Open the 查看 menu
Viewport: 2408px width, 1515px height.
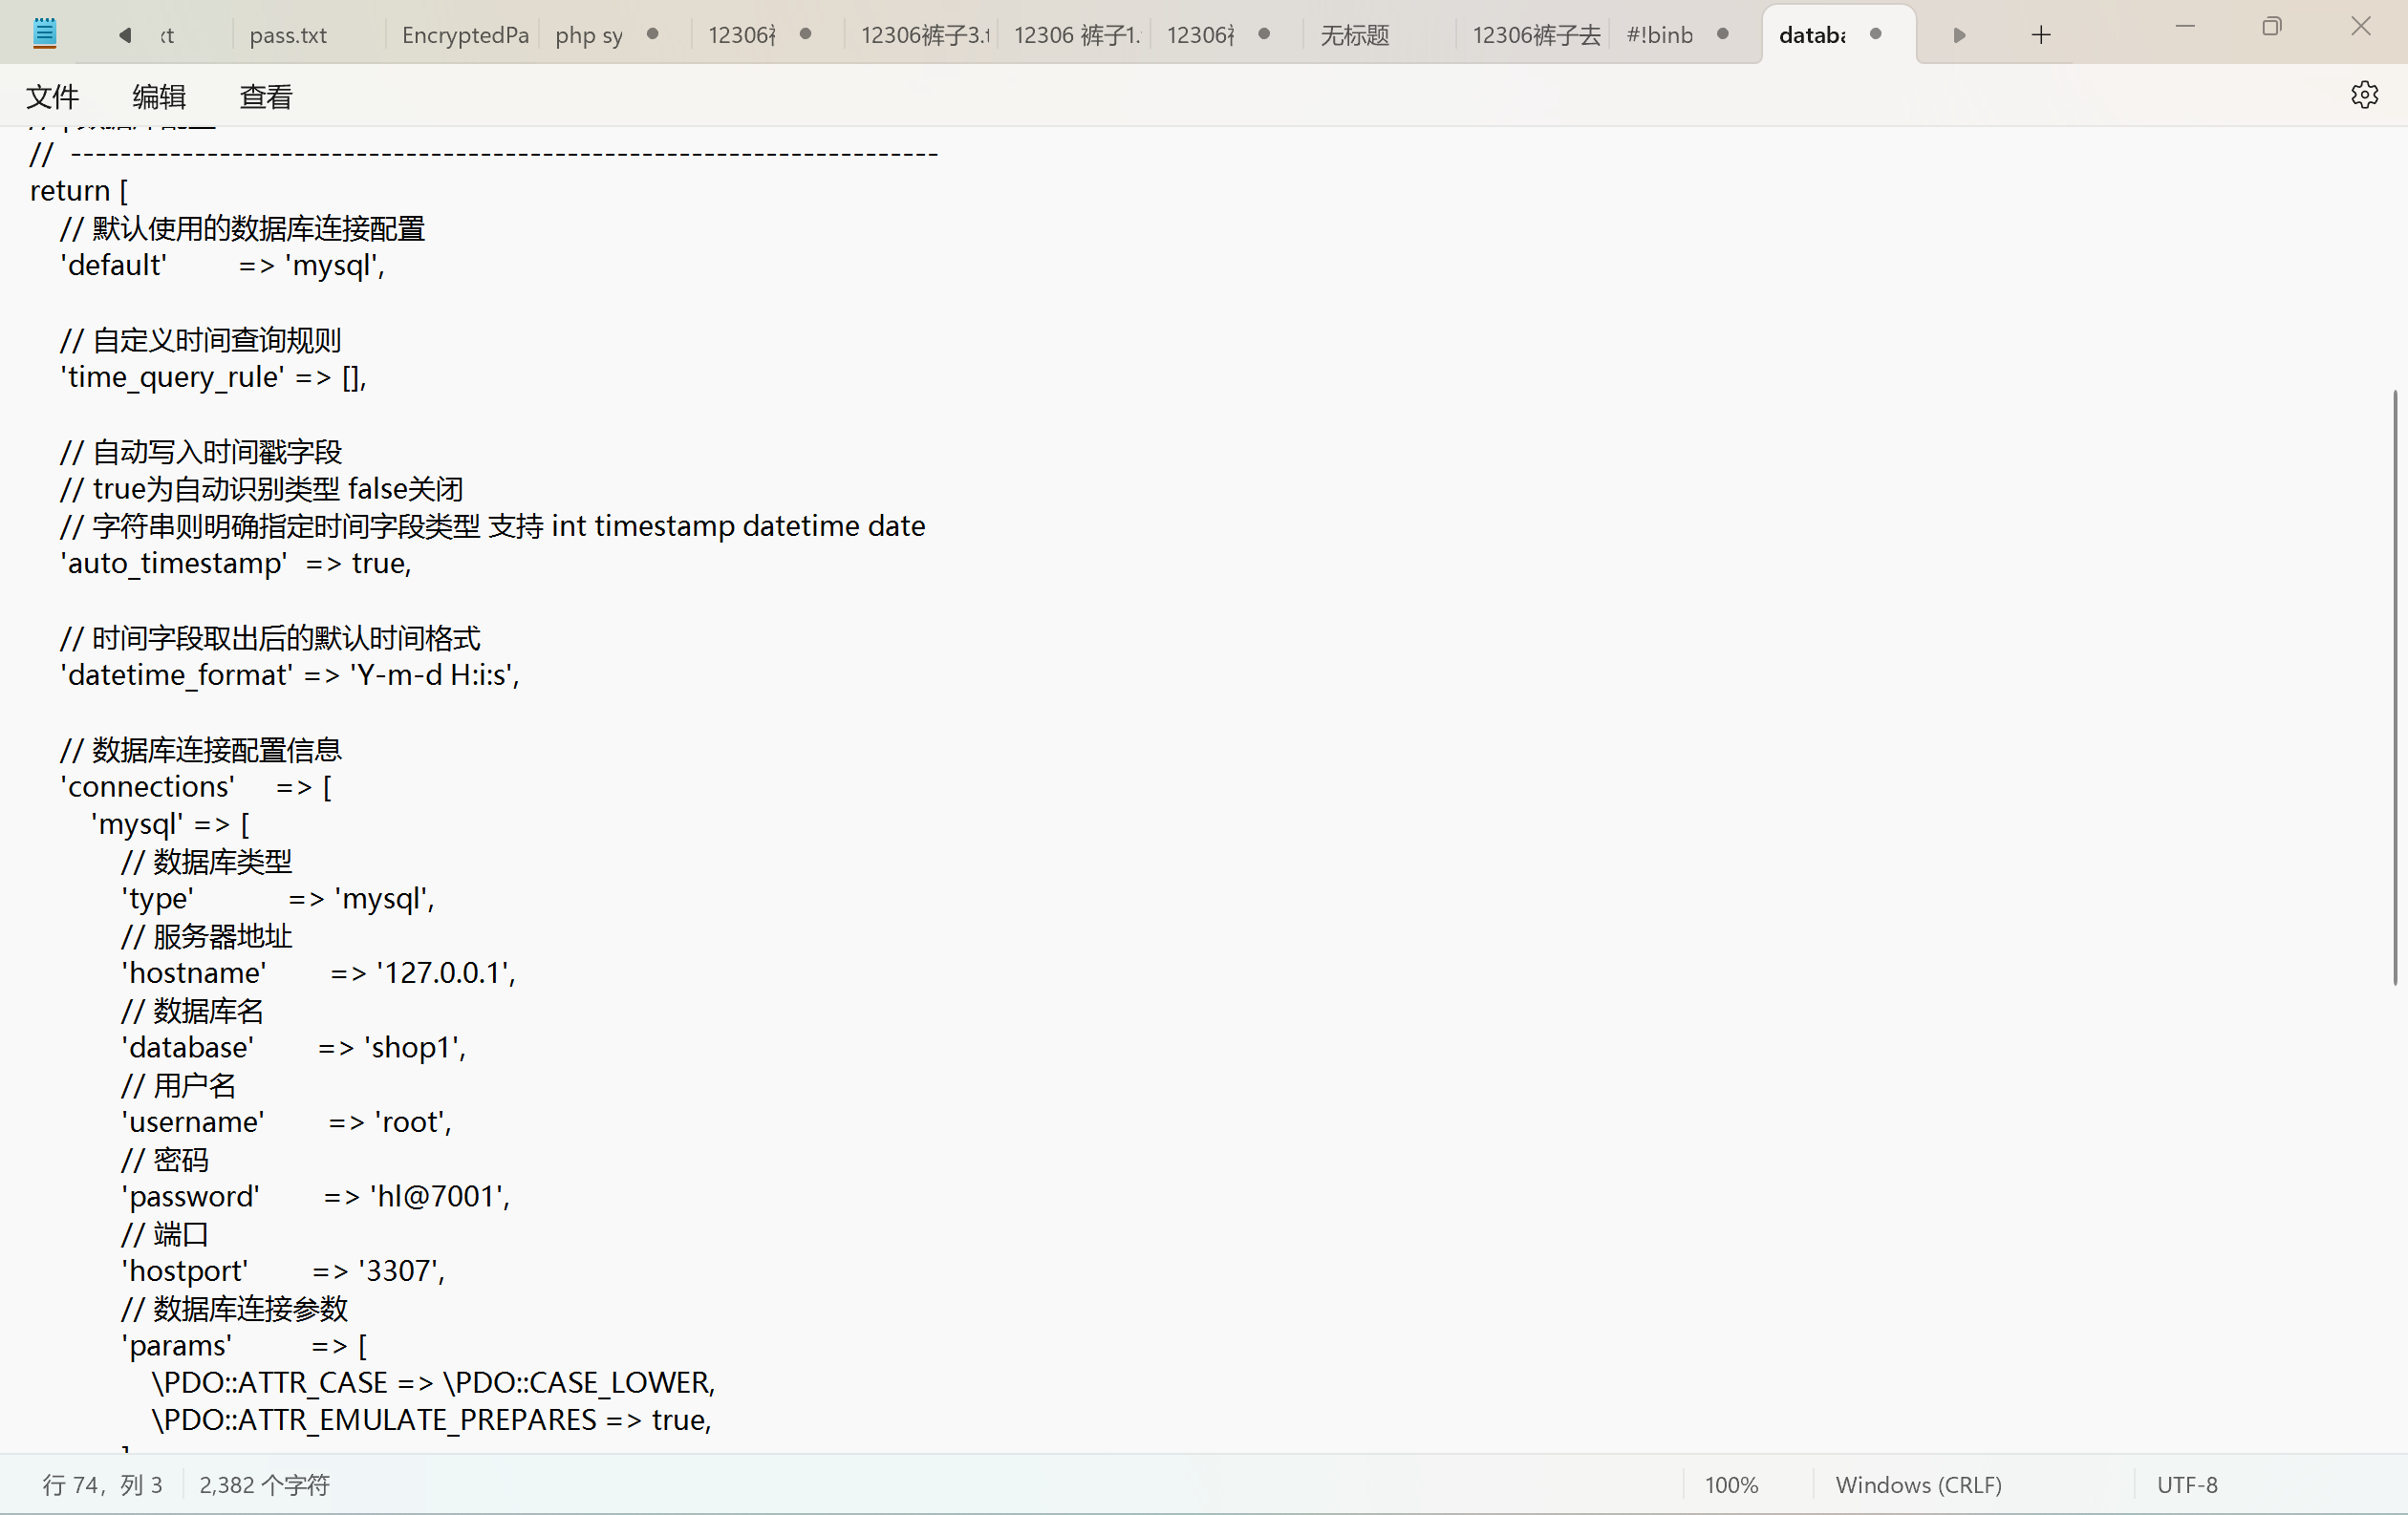tap(266, 96)
